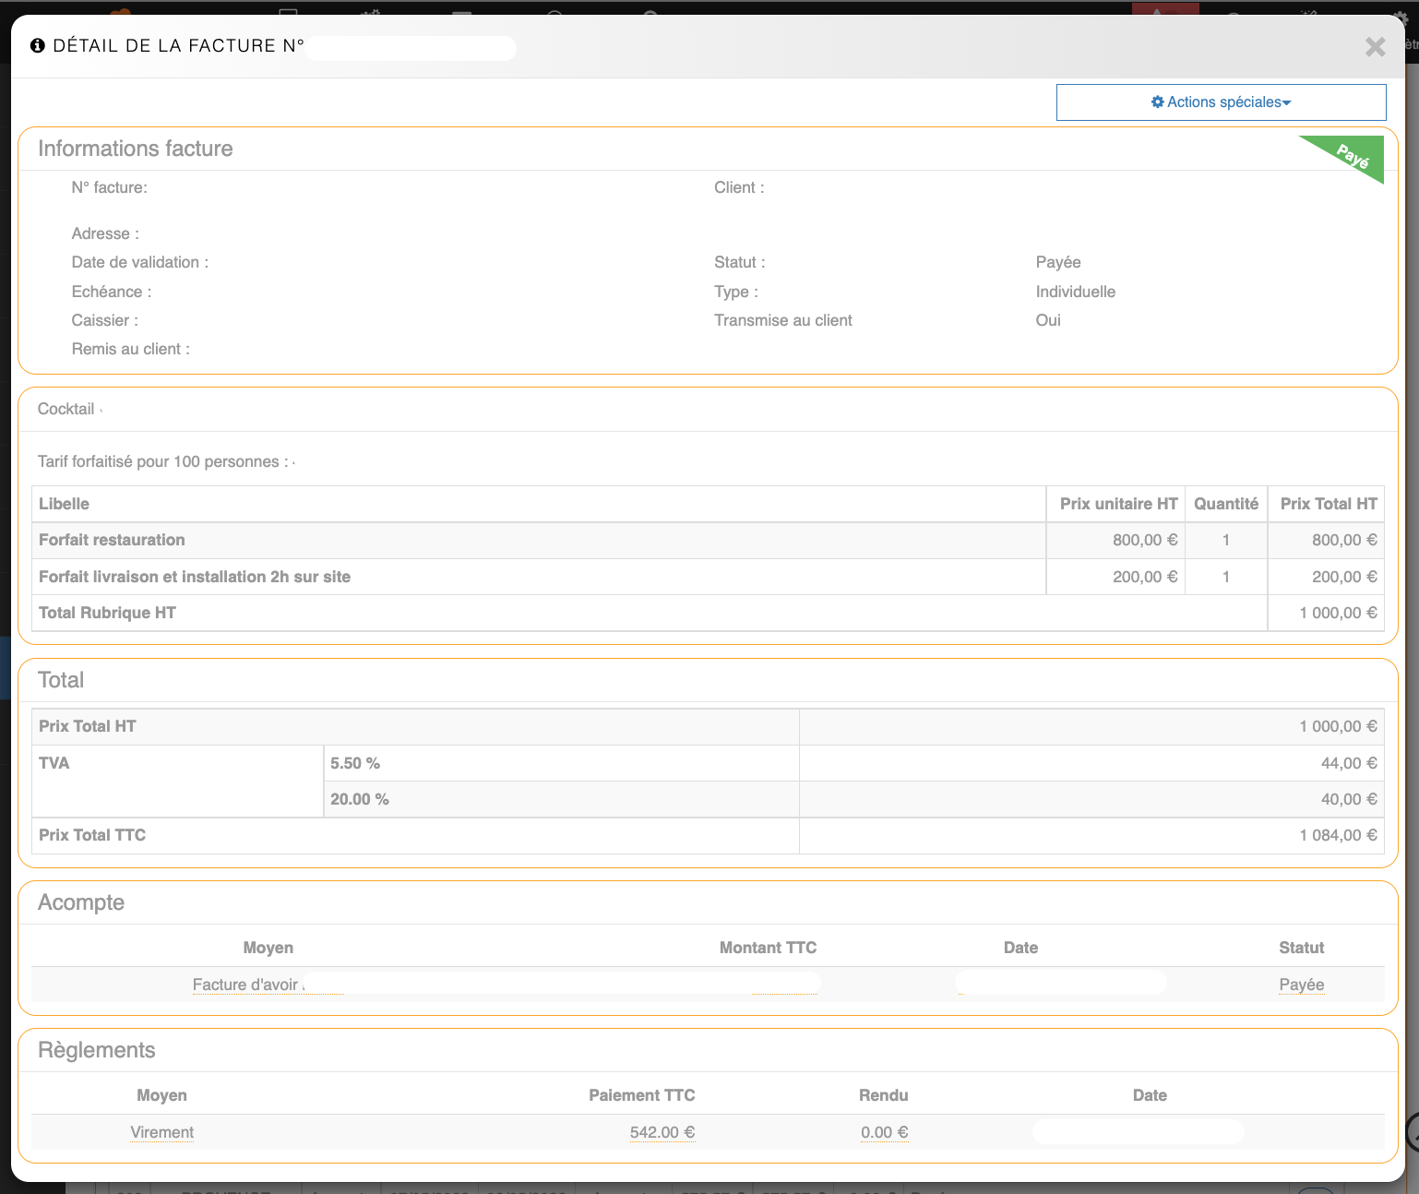Click the Règlements section heading
This screenshot has height=1194, width=1419.
click(97, 1050)
